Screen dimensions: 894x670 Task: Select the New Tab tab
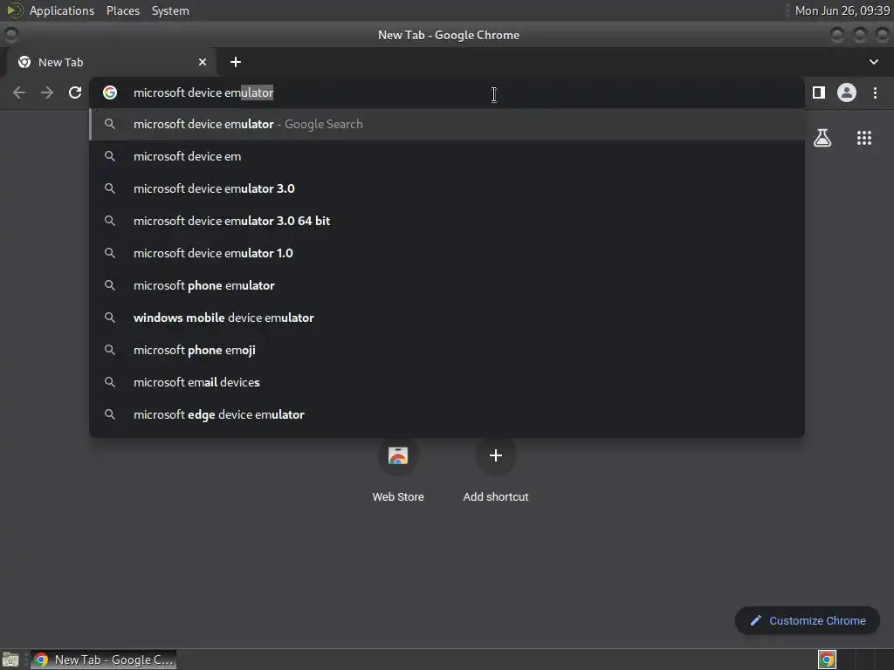pyautogui.click(x=112, y=62)
